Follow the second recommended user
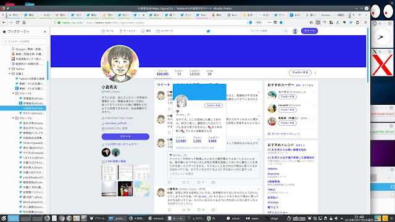 (x=288, y=110)
